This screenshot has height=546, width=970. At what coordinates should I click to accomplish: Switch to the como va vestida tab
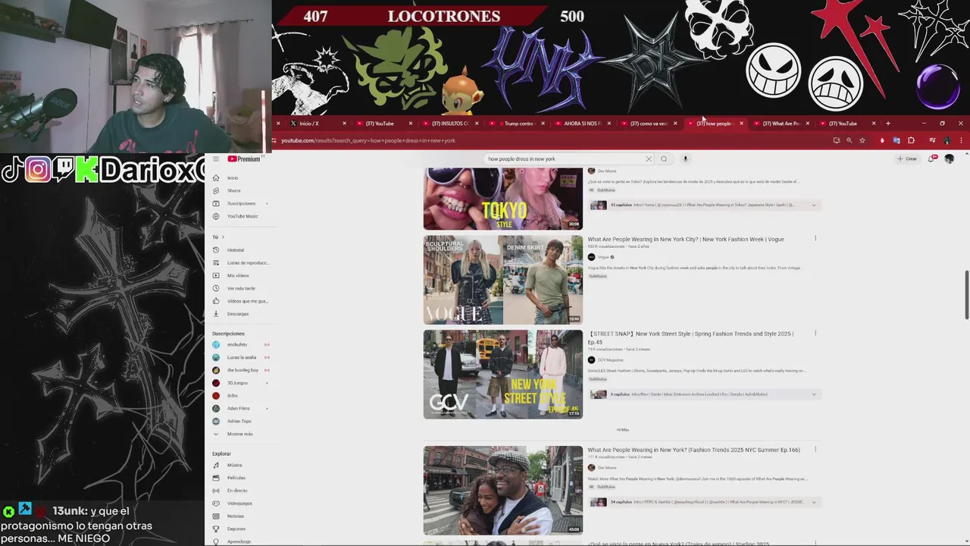tap(648, 124)
